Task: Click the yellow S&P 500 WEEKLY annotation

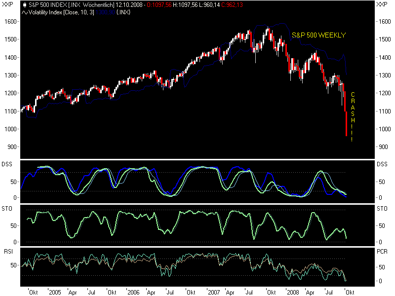Action: click(318, 35)
